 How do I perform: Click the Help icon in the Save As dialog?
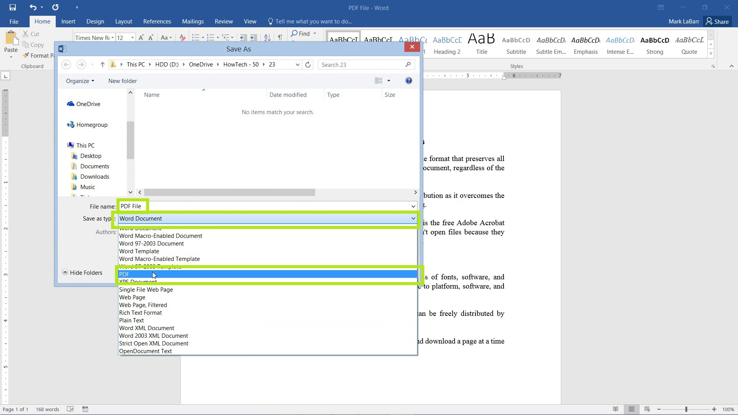409,81
